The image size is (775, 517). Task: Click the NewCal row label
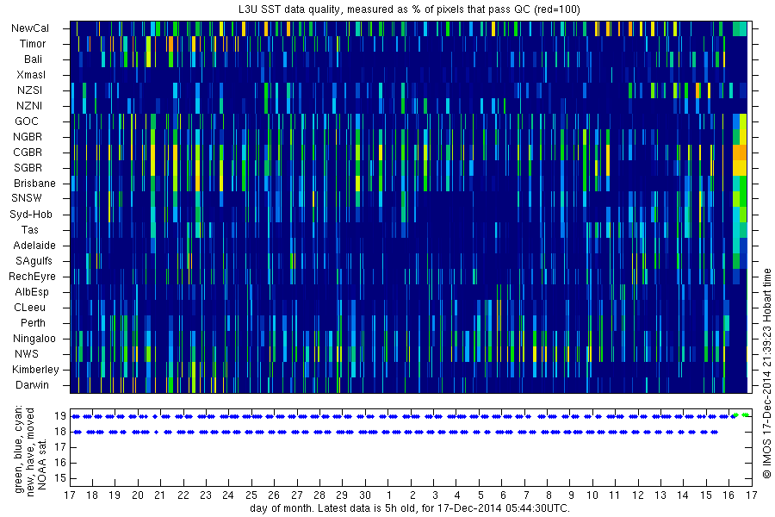30,28
